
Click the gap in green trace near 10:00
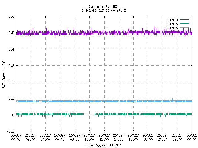[x=89, y=115]
